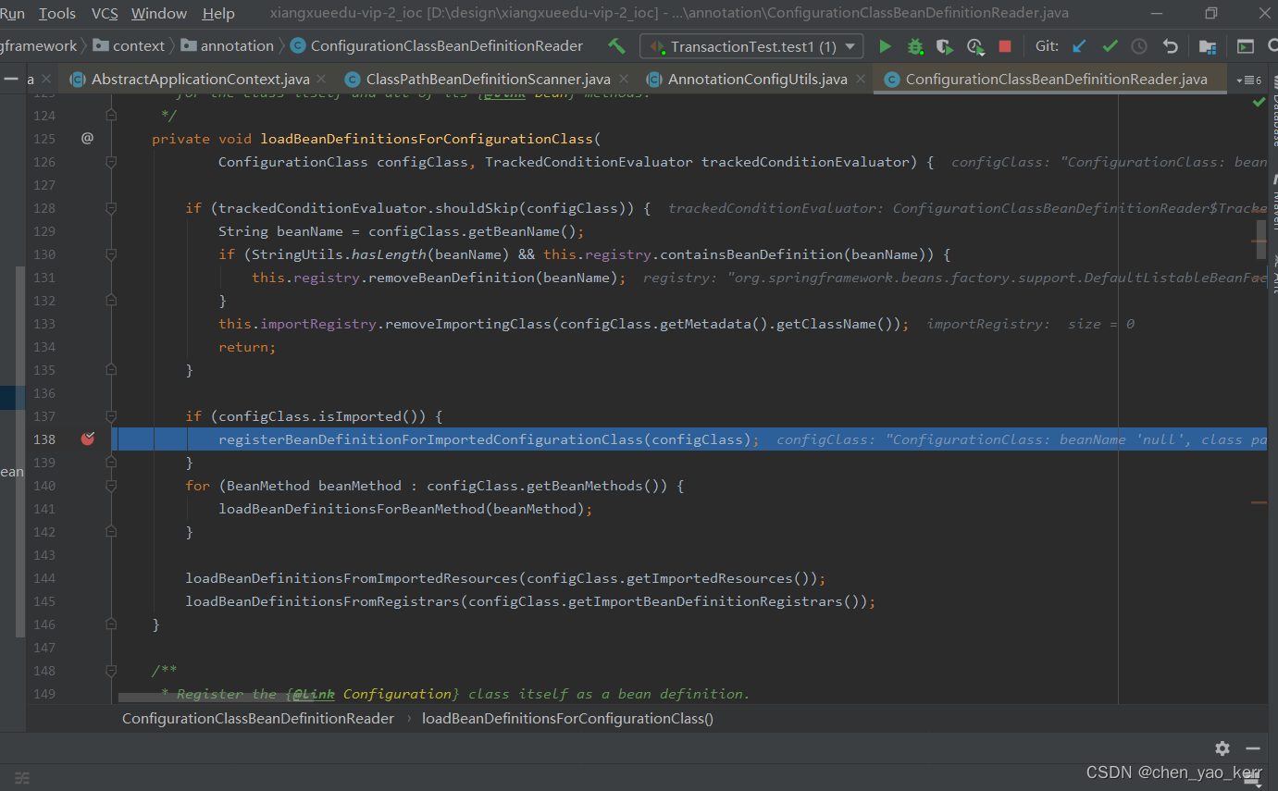
Task: Open the Window menu
Action: [159, 13]
